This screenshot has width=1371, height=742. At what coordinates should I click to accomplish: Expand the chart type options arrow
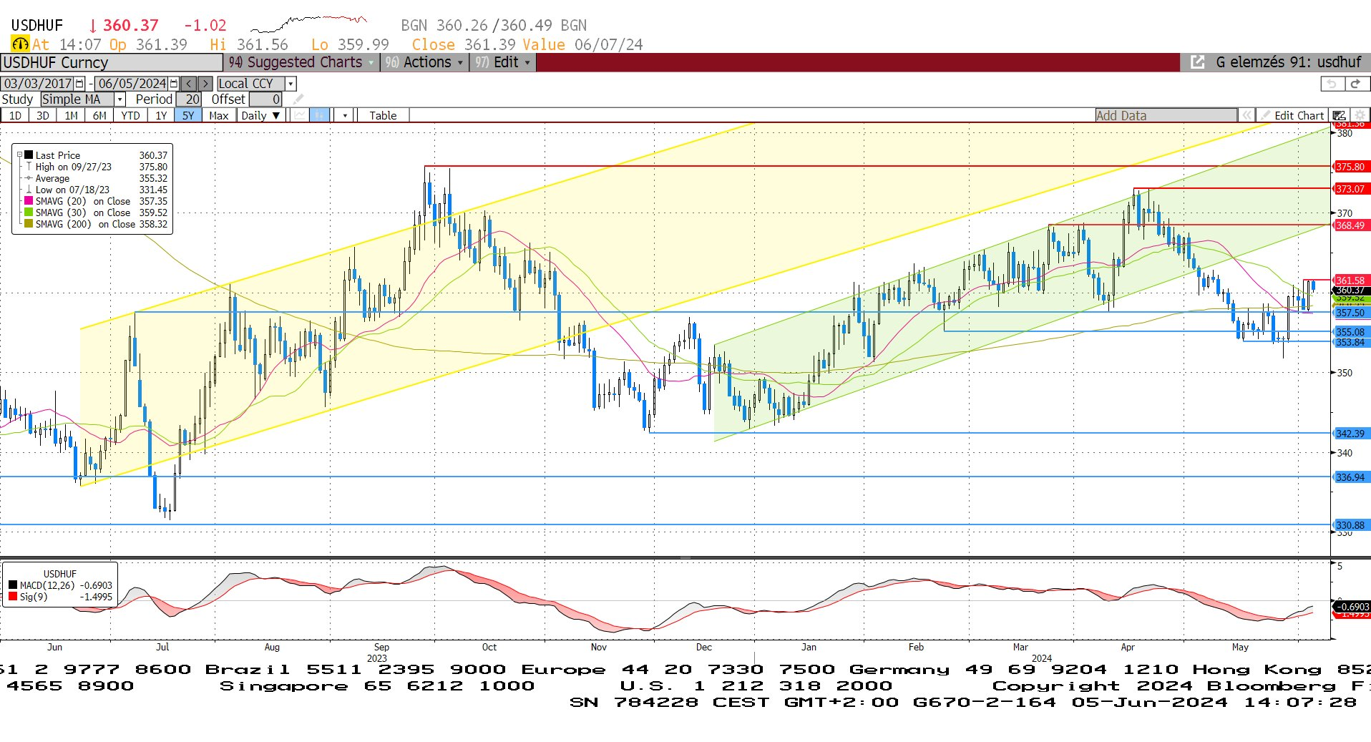(x=345, y=115)
